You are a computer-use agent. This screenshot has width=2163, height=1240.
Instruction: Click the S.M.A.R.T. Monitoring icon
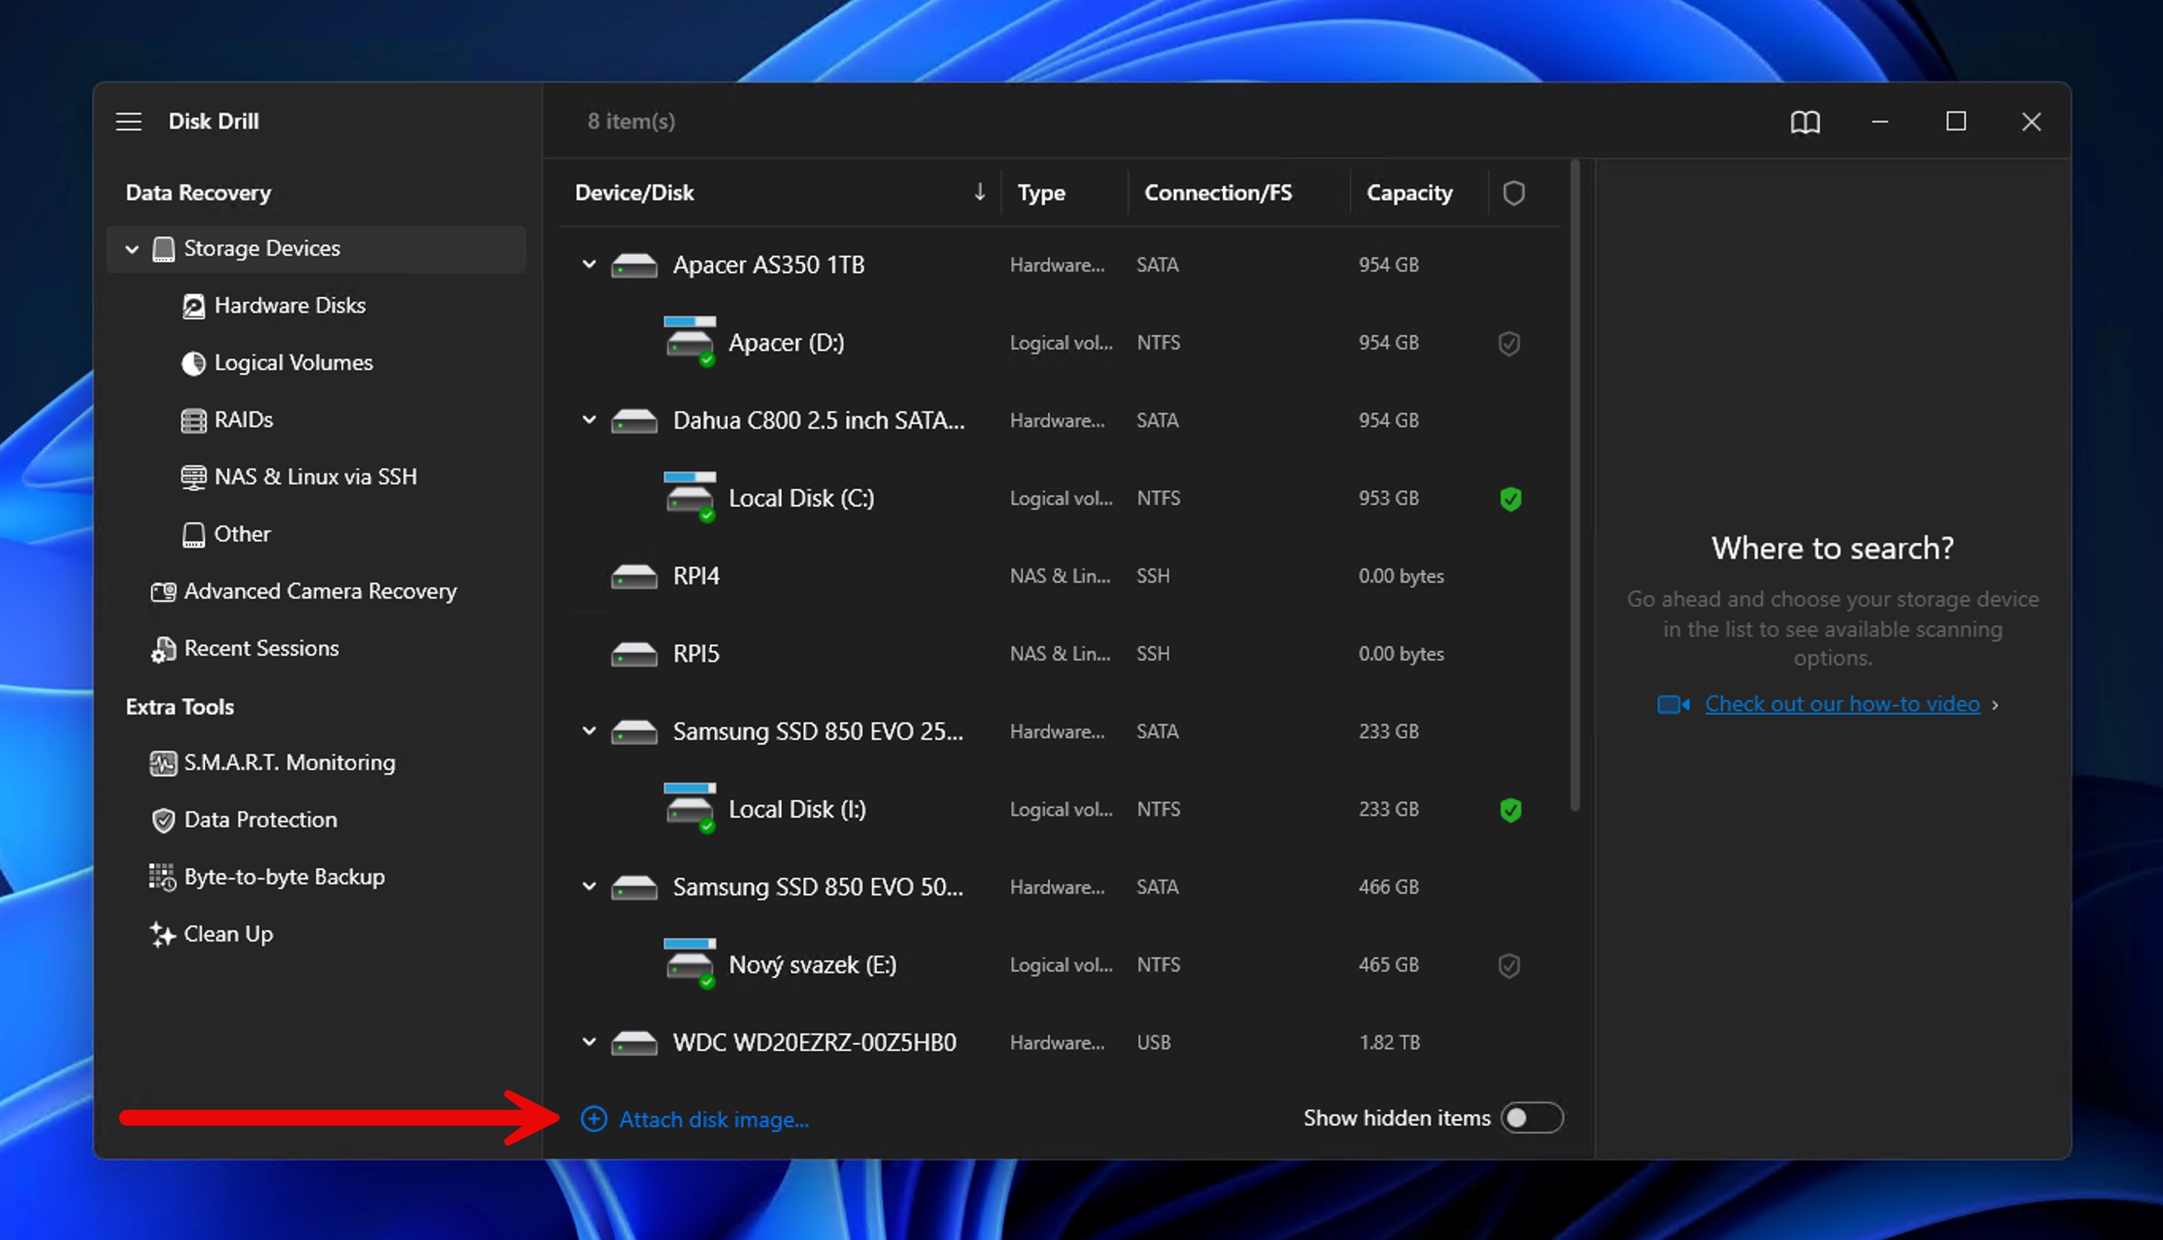pos(163,763)
